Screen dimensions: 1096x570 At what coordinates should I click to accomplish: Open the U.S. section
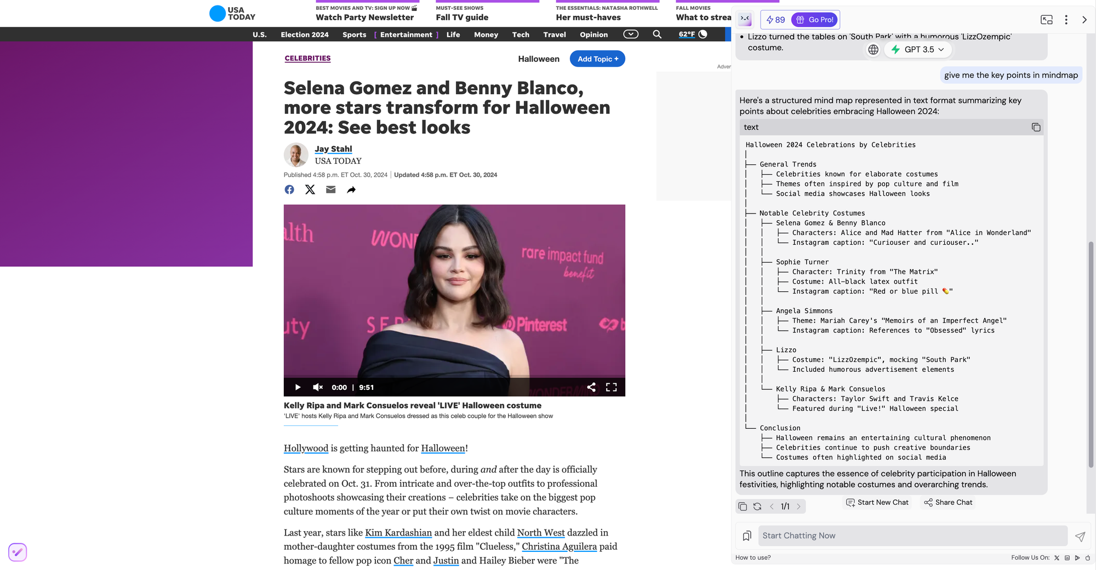coord(260,34)
